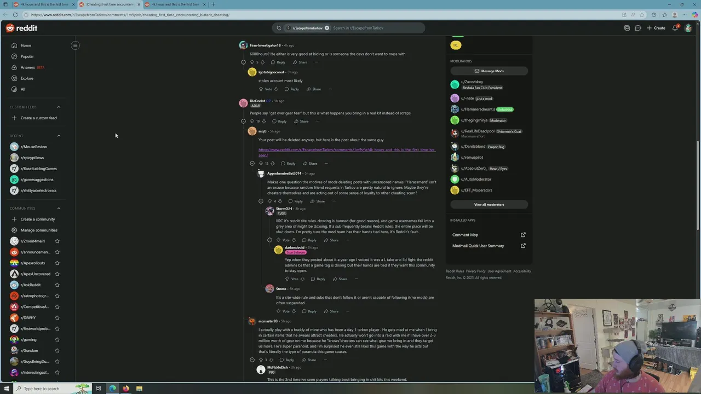Favorite r/AskReddit with its star
This screenshot has width=701, height=394.
(x=57, y=285)
